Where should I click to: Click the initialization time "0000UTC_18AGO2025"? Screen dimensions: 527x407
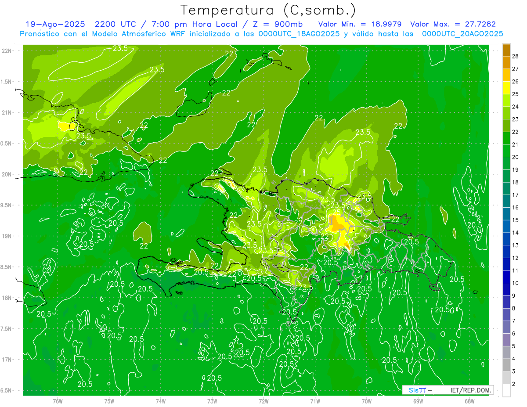tap(300, 34)
